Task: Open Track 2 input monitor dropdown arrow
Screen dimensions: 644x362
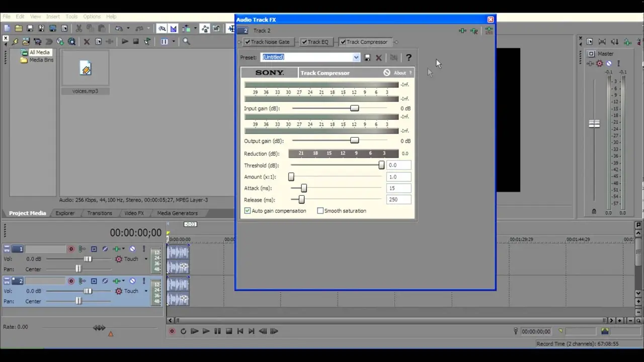Action: click(124, 281)
